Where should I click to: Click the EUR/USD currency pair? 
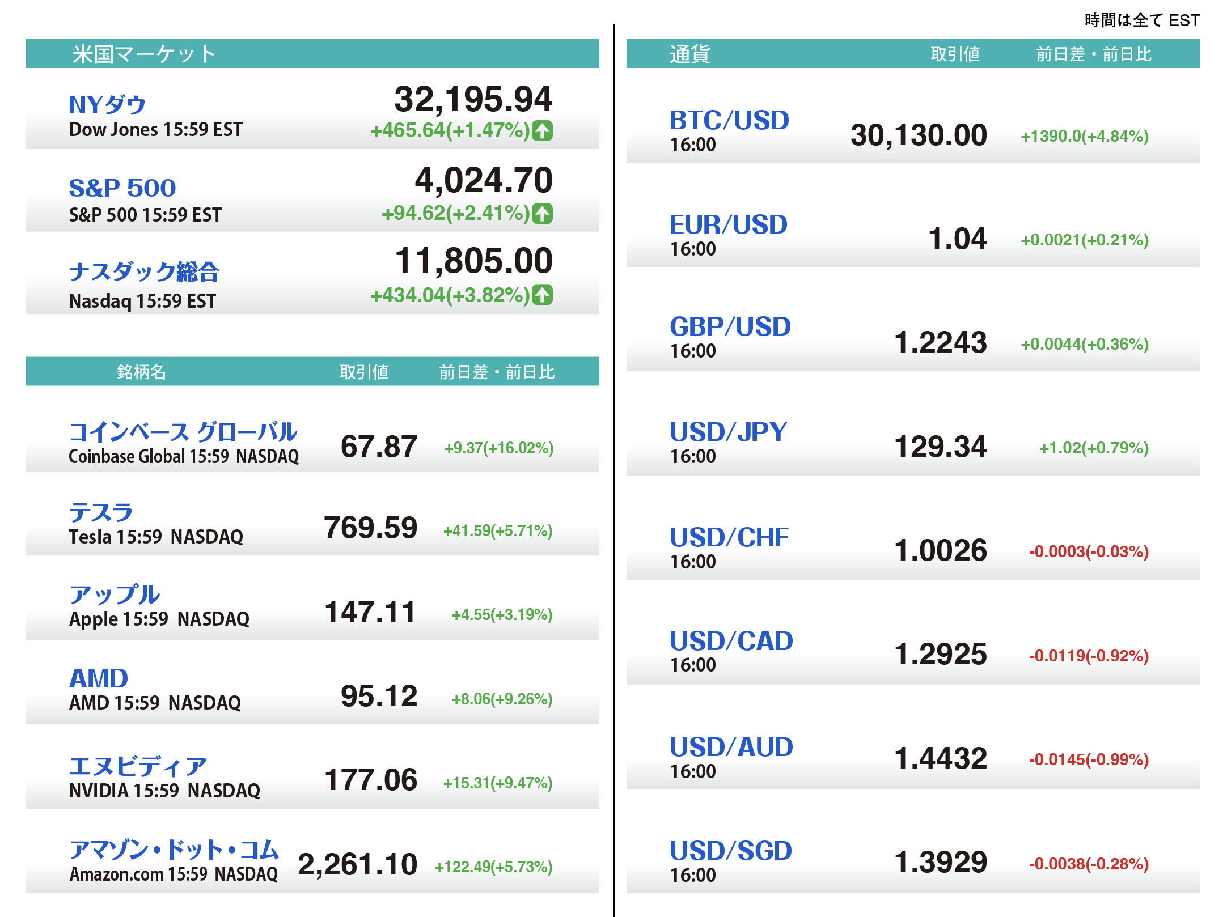[x=729, y=224]
